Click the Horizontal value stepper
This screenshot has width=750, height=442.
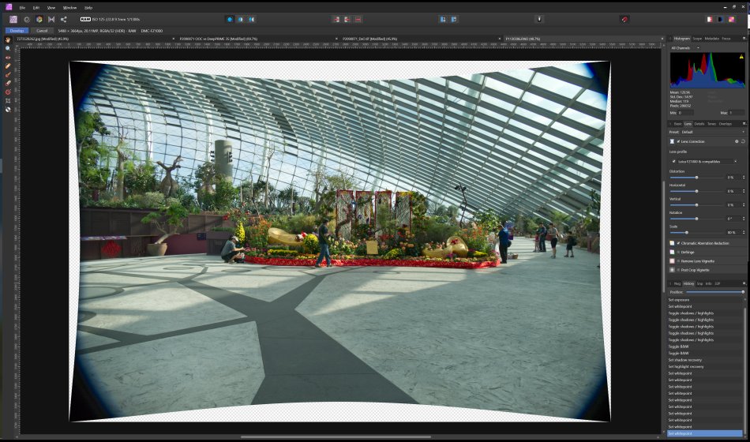pyautogui.click(x=744, y=191)
